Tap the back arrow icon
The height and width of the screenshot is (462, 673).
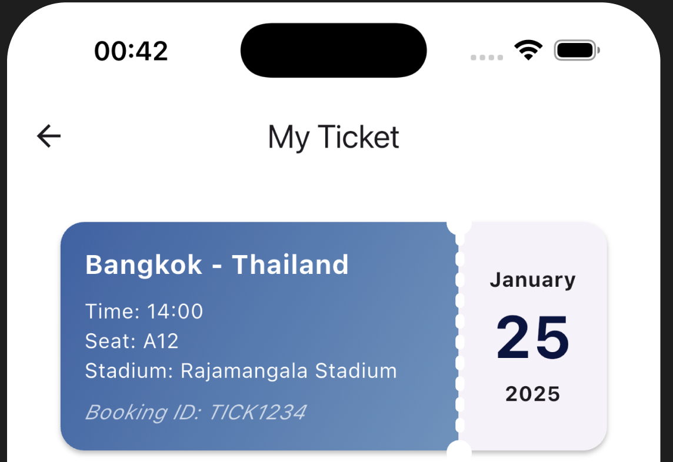tap(49, 136)
